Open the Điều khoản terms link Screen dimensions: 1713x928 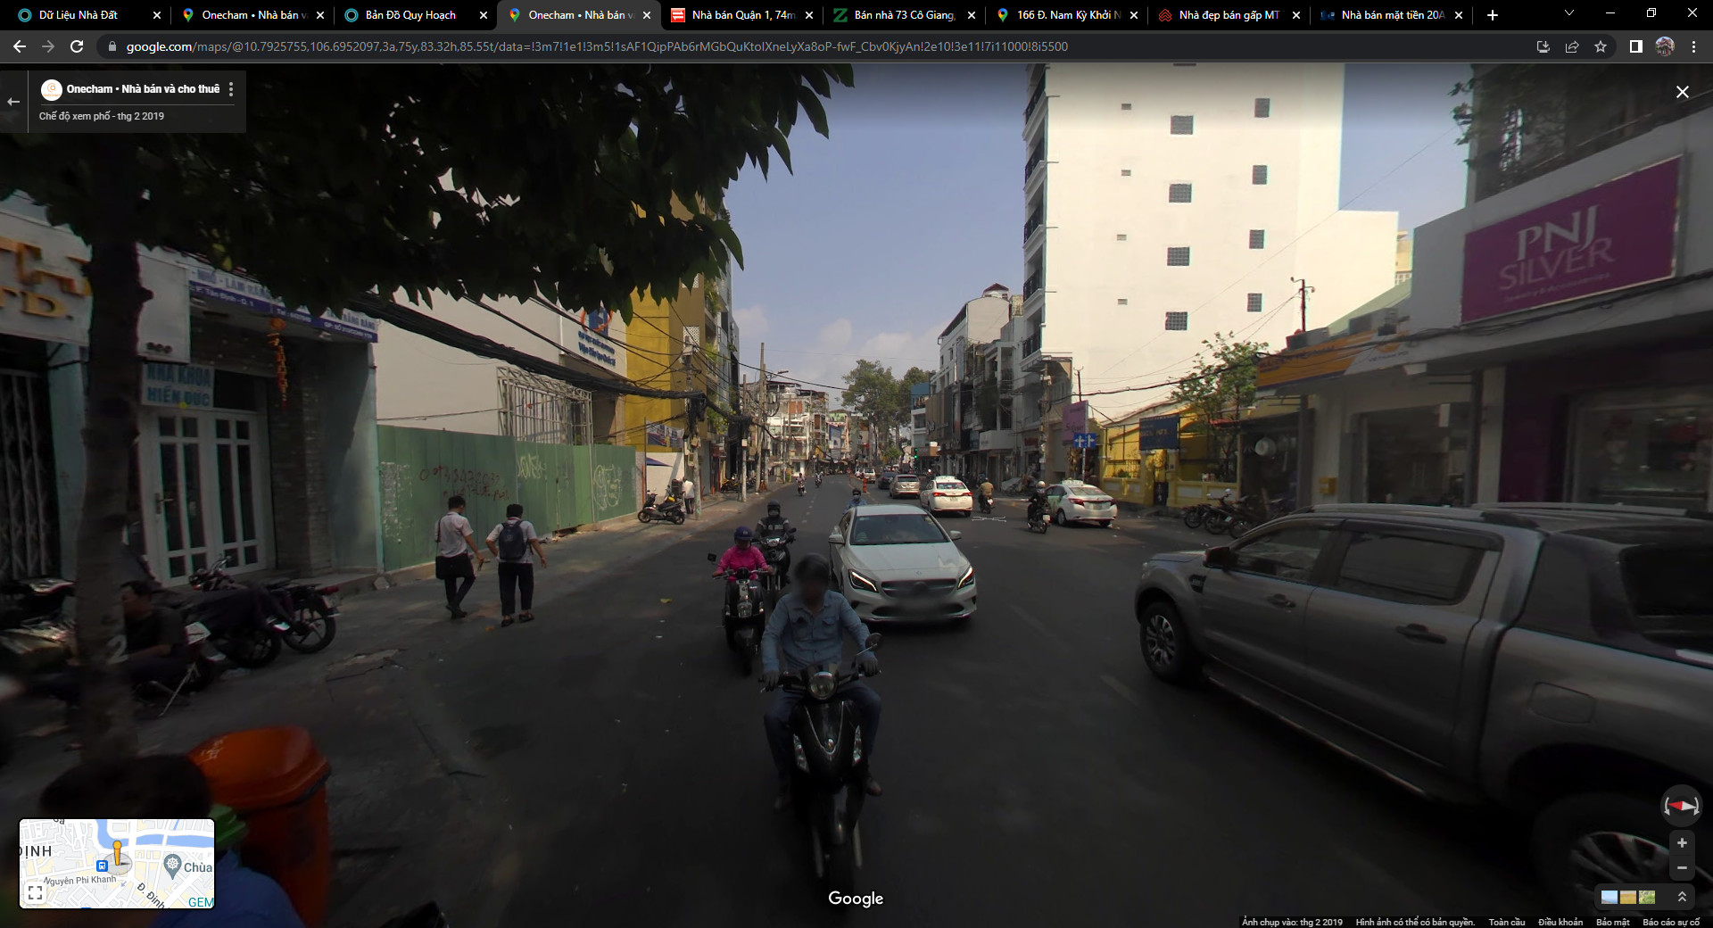coord(1560,922)
